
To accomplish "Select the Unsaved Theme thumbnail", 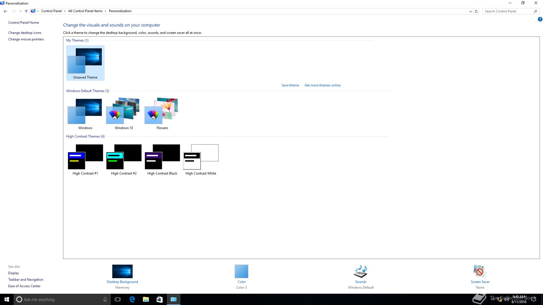I will tap(85, 63).
